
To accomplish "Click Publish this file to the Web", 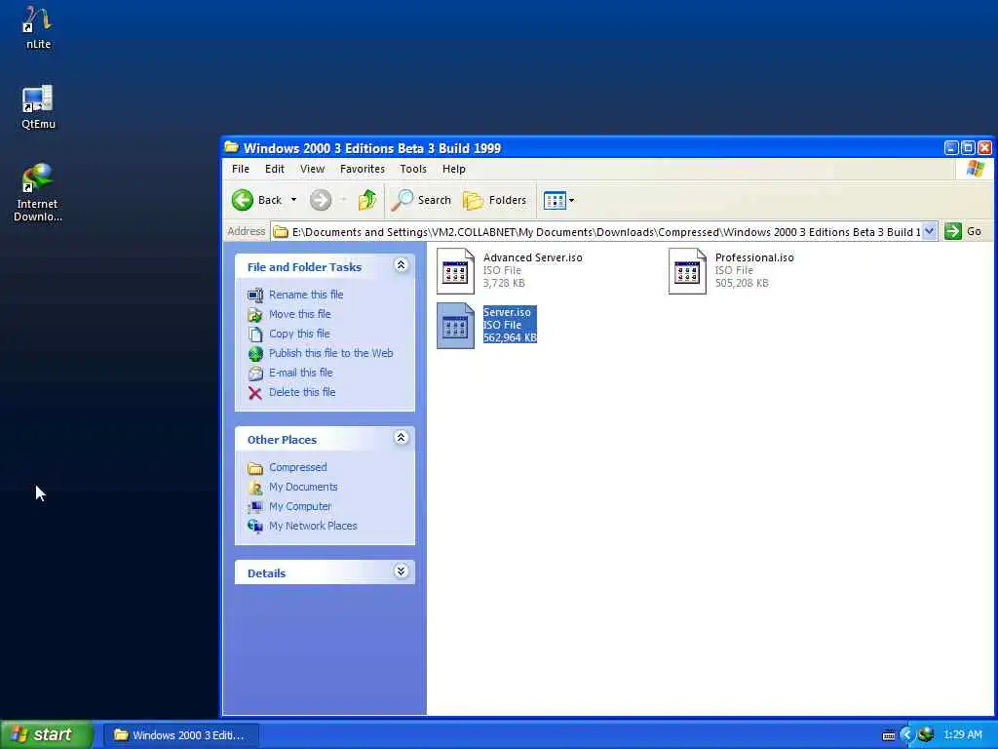I will coord(331,353).
